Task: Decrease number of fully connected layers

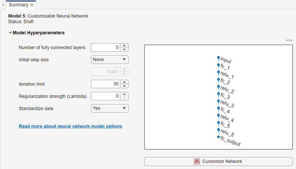Action: 124,49
